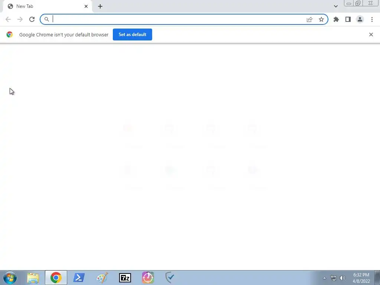Click the Chrome logo in the infobar

pyautogui.click(x=10, y=35)
